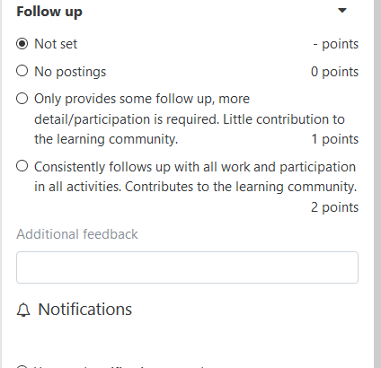This screenshot has height=368, width=381.
Task: Select the partially visible radio button under Notifications
Action: tap(22, 367)
